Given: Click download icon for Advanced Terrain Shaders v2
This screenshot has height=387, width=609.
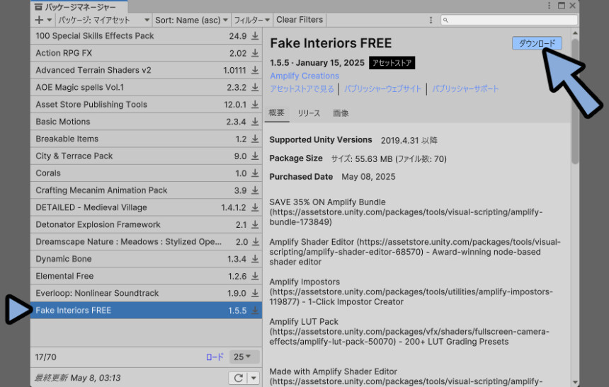Looking at the screenshot, I should [255, 70].
